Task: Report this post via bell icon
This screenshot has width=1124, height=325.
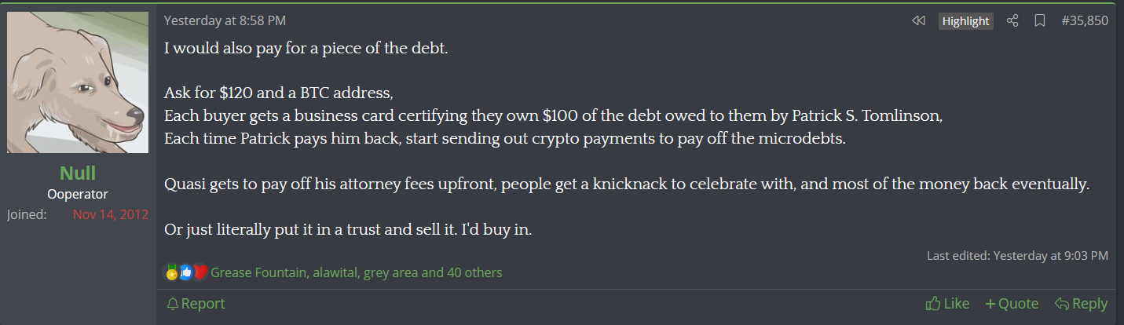Action: pos(196,303)
